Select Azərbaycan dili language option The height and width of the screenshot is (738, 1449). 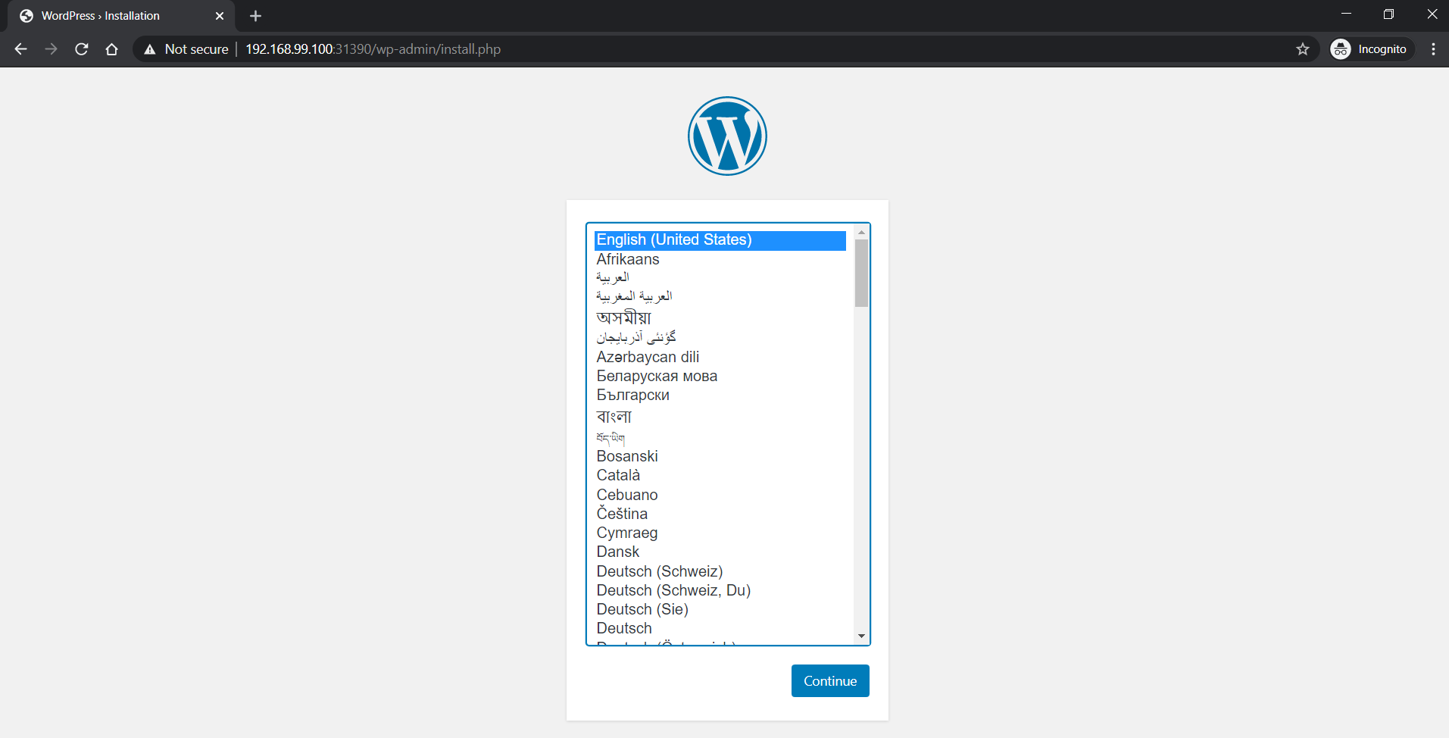(720, 357)
